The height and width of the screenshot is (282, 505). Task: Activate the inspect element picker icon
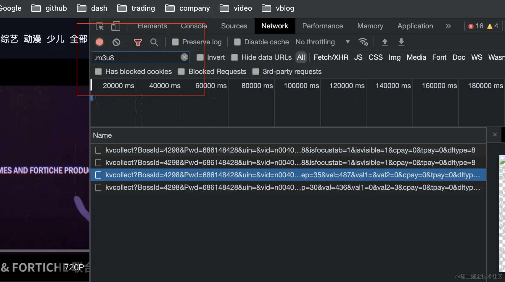click(x=100, y=26)
